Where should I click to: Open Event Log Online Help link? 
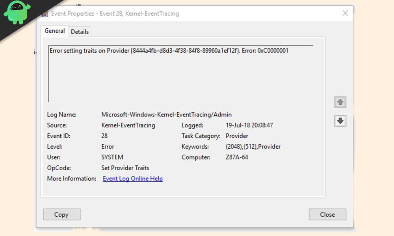133,179
